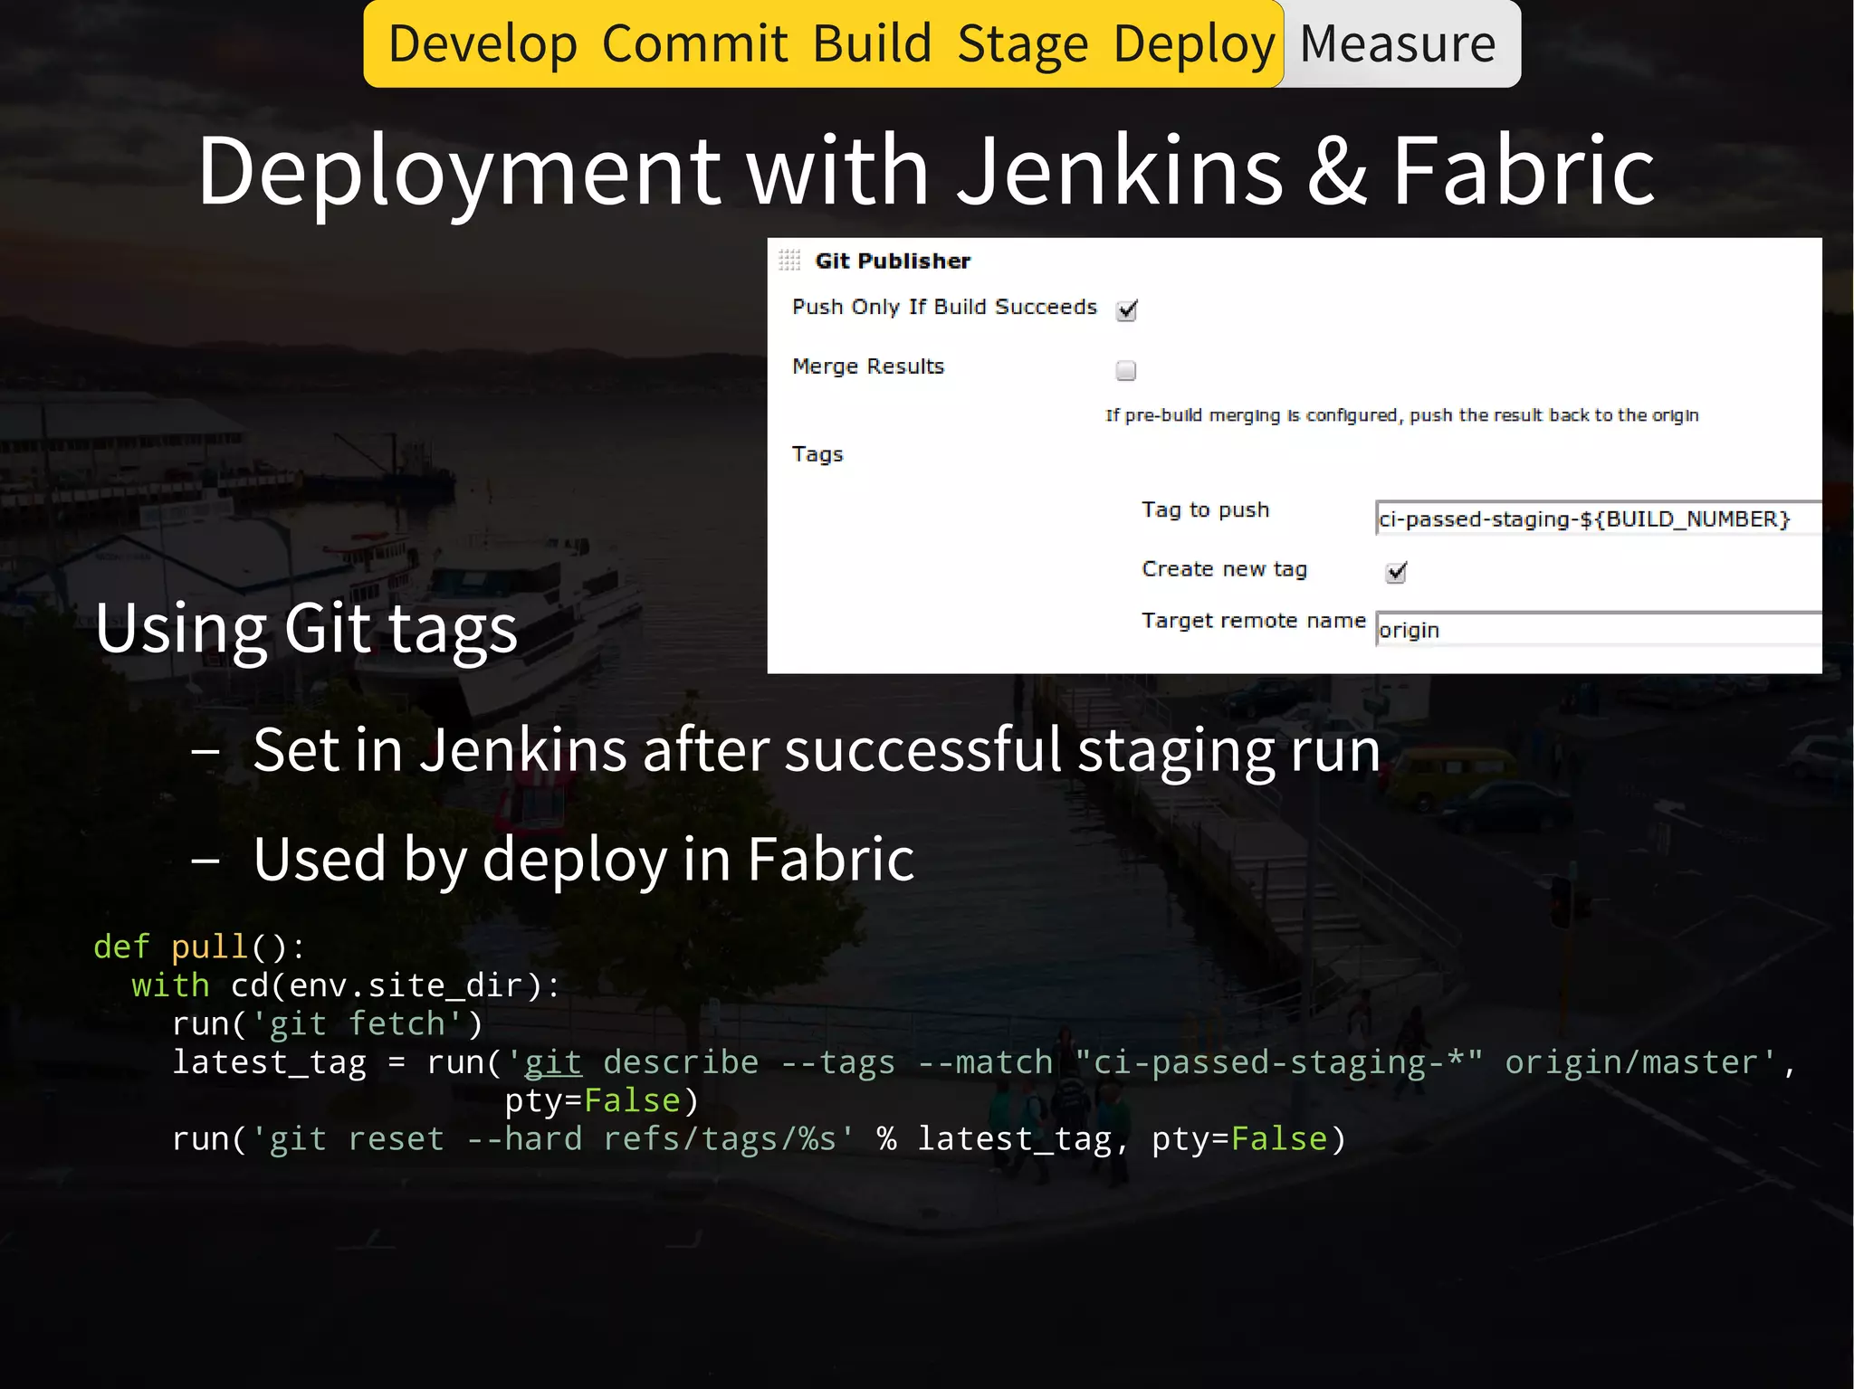The image size is (1854, 1389).
Task: Click the Tag to push input field
Action: [1598, 518]
